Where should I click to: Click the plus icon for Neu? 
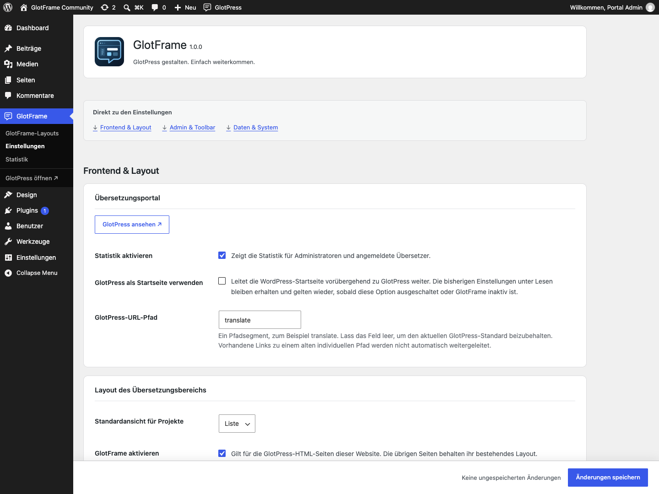(178, 7)
